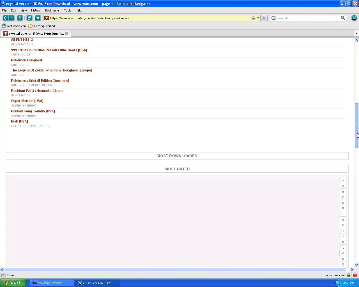Screen dimensions: 359x287
Task: Click the vertical scrollbar up arrow
Action: click(356, 40)
